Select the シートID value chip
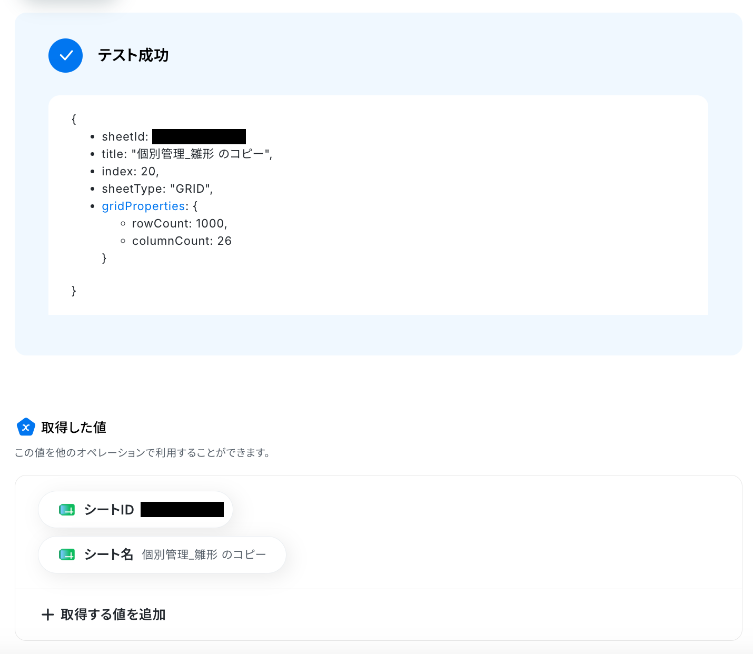This screenshot has height=654, width=753. tap(135, 510)
